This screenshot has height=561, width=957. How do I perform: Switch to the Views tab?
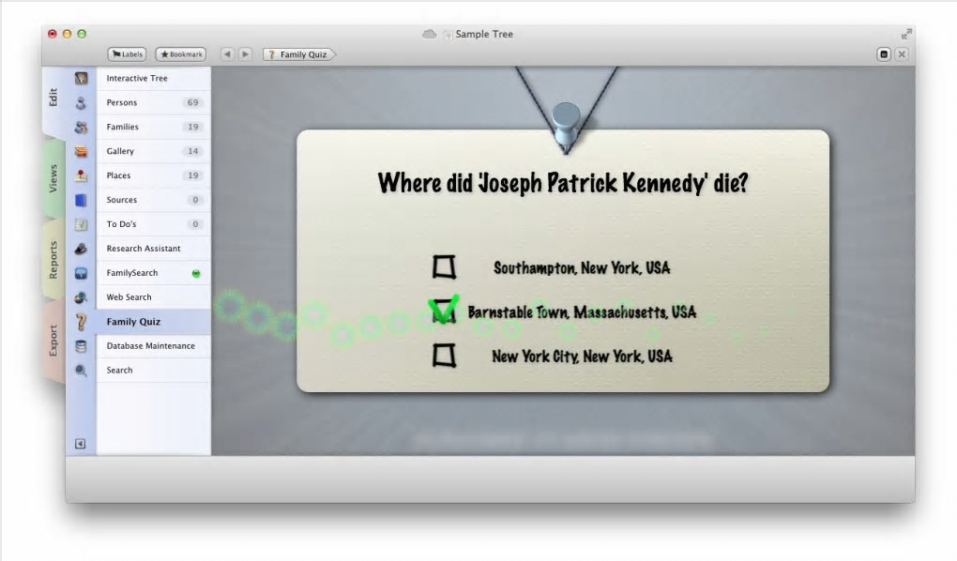[53, 178]
